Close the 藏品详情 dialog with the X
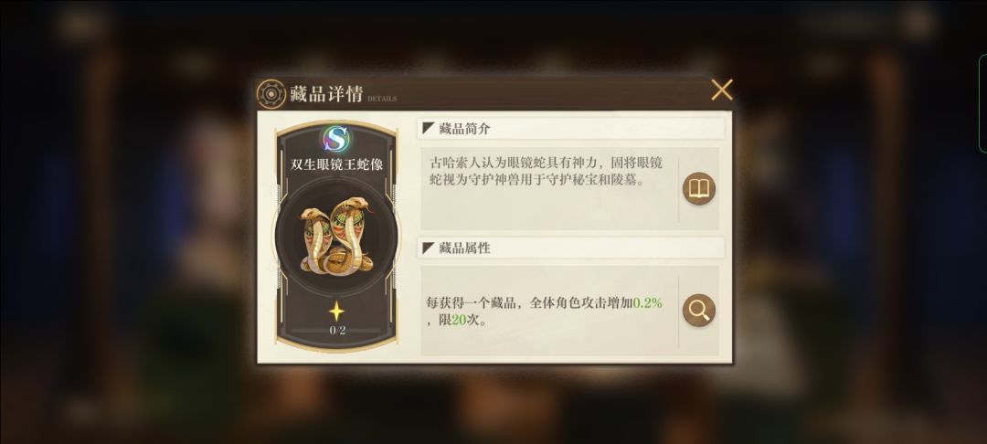Viewport: 987px width, 444px height. [721, 90]
